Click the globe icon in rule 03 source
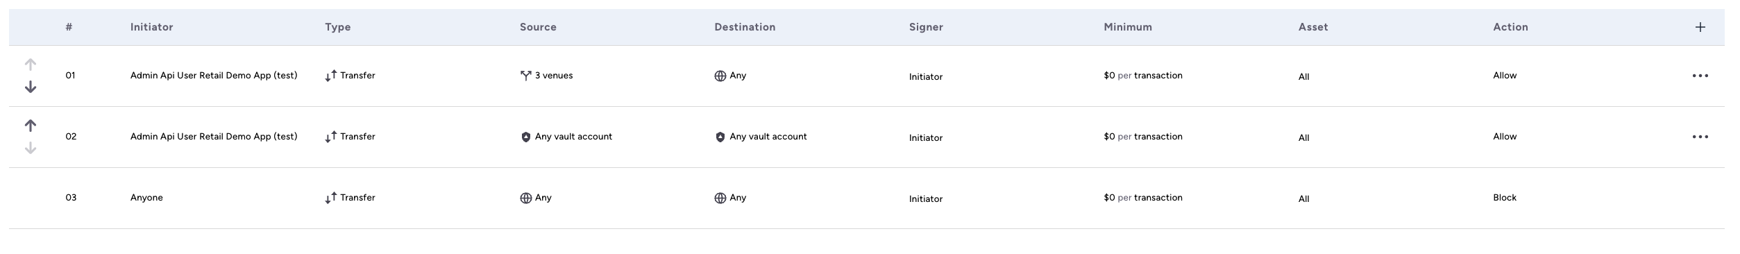Screen dimensions: 1740x254 coord(525,198)
